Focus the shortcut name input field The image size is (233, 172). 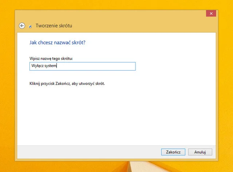[x=82, y=66]
